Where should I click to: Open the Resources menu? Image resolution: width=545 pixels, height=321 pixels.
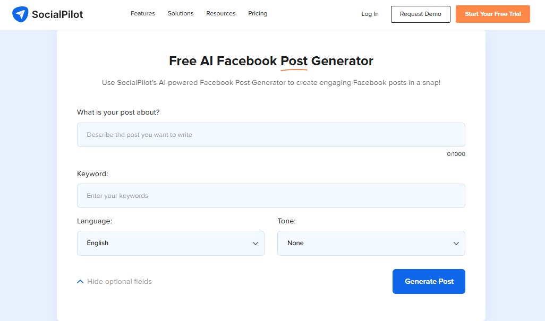click(x=220, y=13)
